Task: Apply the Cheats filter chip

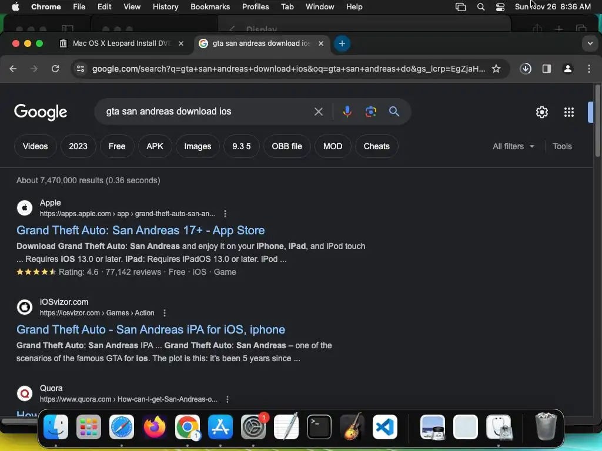Action: (x=377, y=146)
